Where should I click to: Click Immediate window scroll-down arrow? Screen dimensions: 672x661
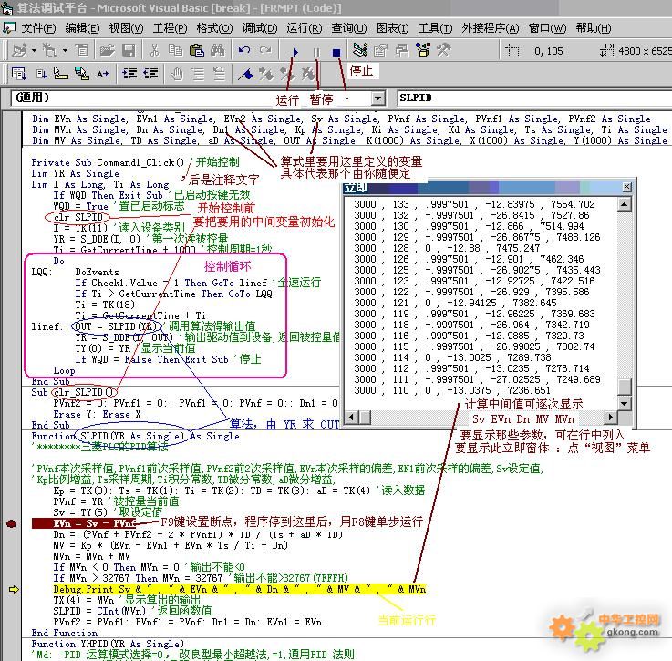[x=625, y=403]
